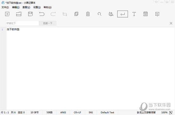Click the ANSI encoding in the status bar
Image resolution: width=175 pixels, height=115 pixels.
(63, 112)
